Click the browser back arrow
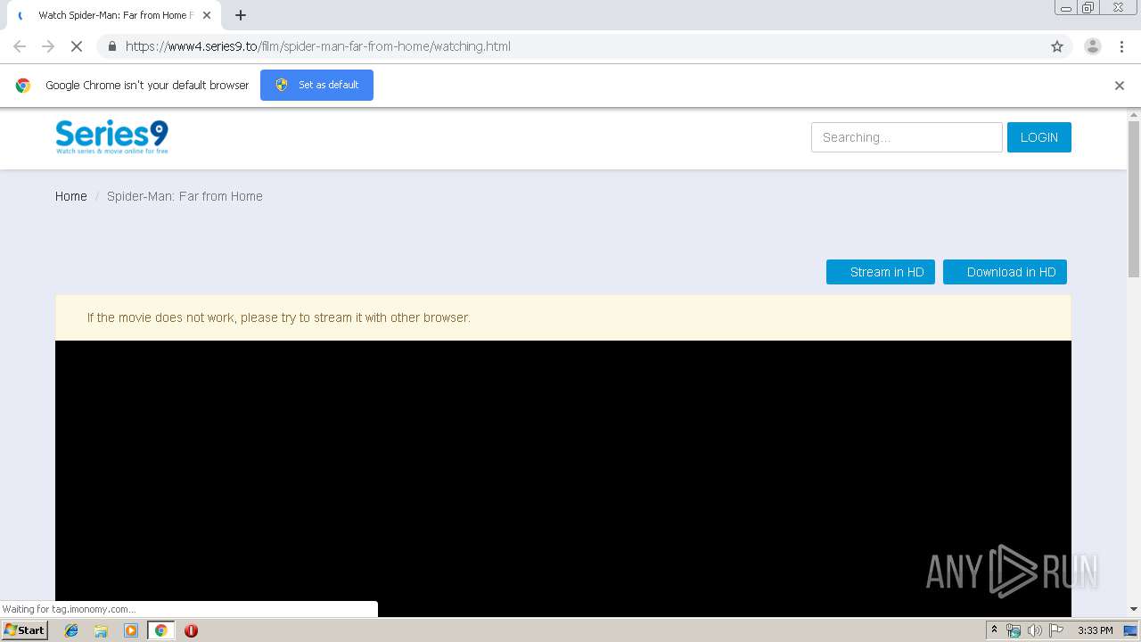The image size is (1141, 642). pyautogui.click(x=20, y=46)
